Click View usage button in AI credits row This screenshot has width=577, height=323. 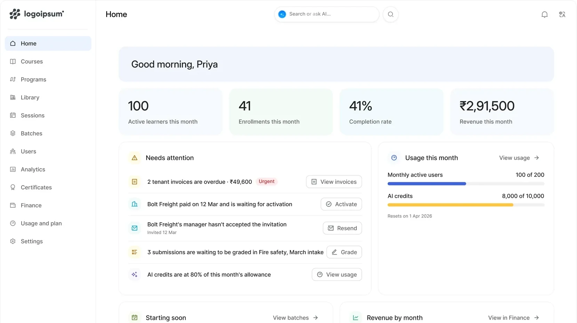pyautogui.click(x=337, y=275)
